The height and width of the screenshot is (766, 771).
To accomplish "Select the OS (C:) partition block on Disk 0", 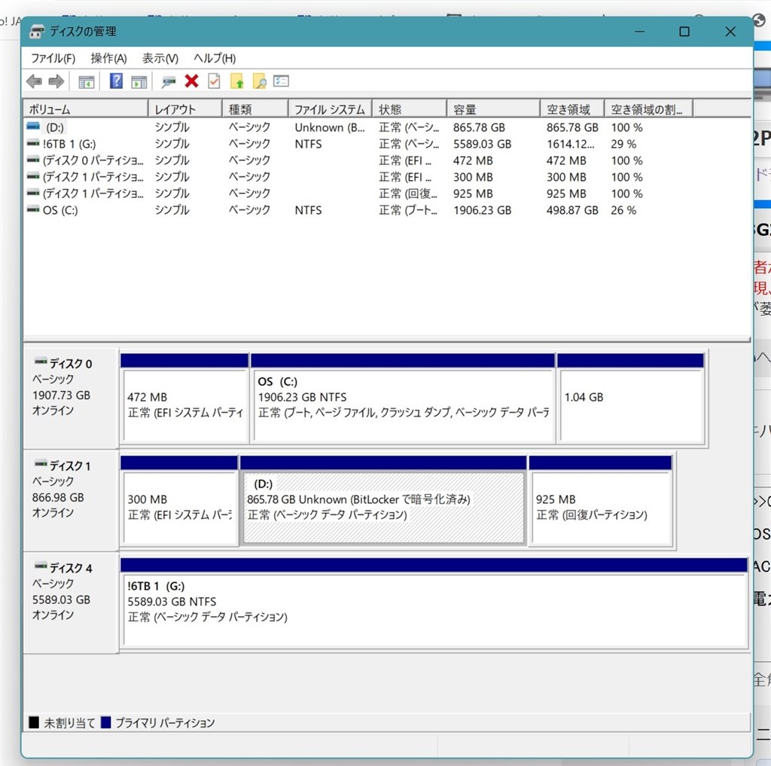I will point(403,398).
